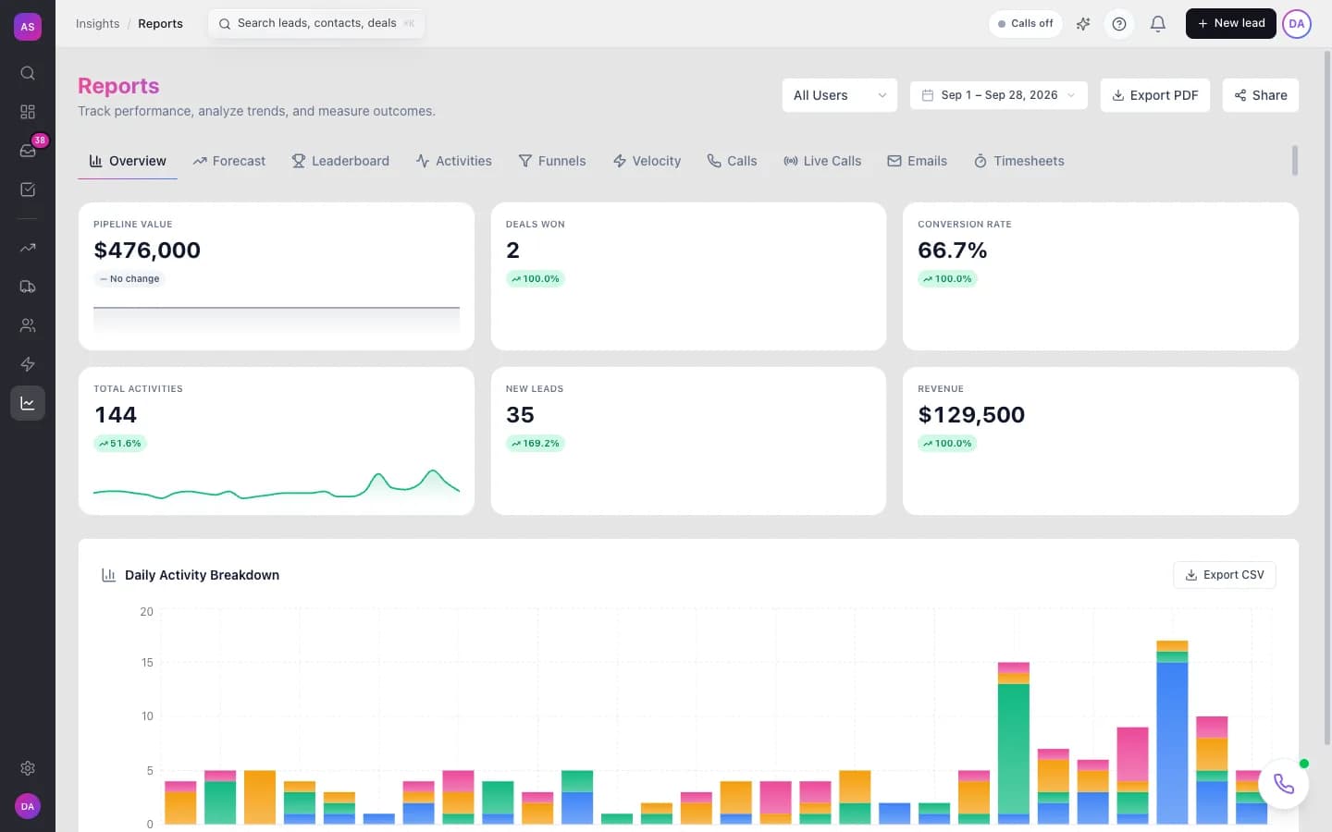1332x832 pixels.
Task: Toggle the Calls off status switch
Action: [1026, 24]
